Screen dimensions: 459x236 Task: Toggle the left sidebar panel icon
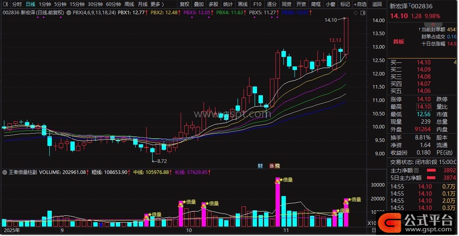point(5,4)
